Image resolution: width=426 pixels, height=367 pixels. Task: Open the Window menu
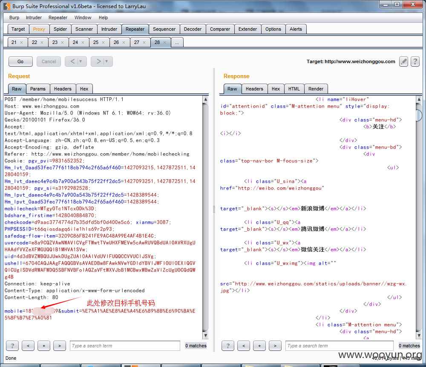tap(83, 17)
